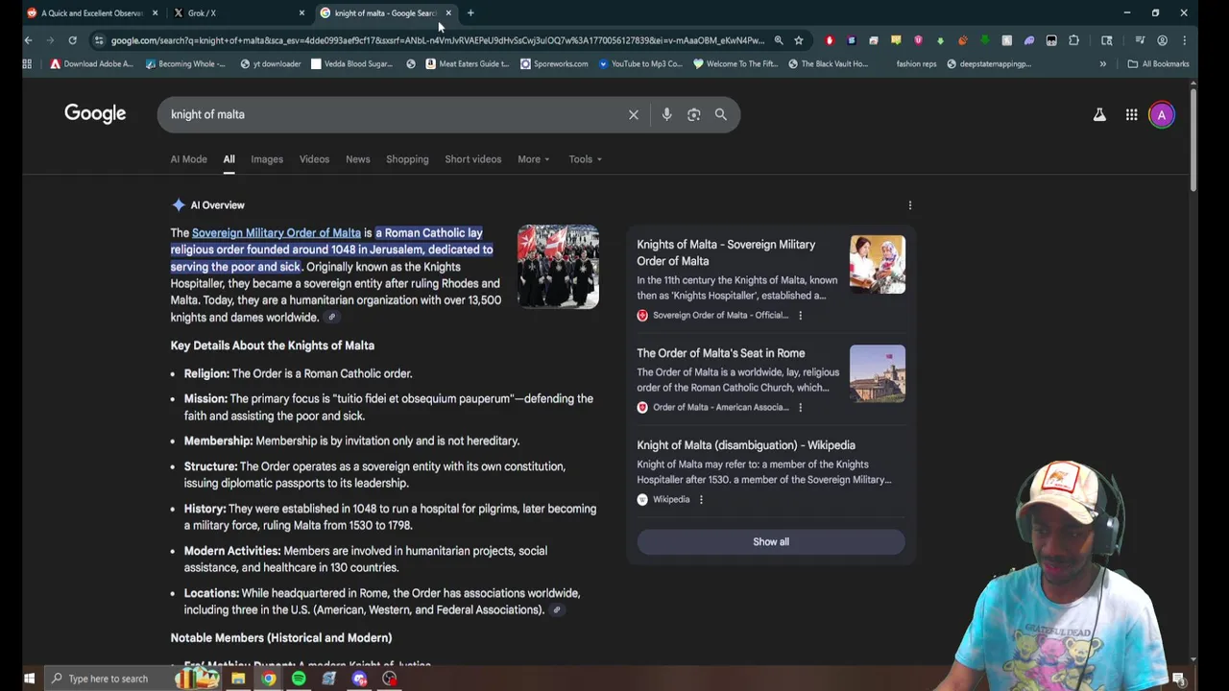Open a new browser tab
The height and width of the screenshot is (691, 1229).
coord(470,12)
